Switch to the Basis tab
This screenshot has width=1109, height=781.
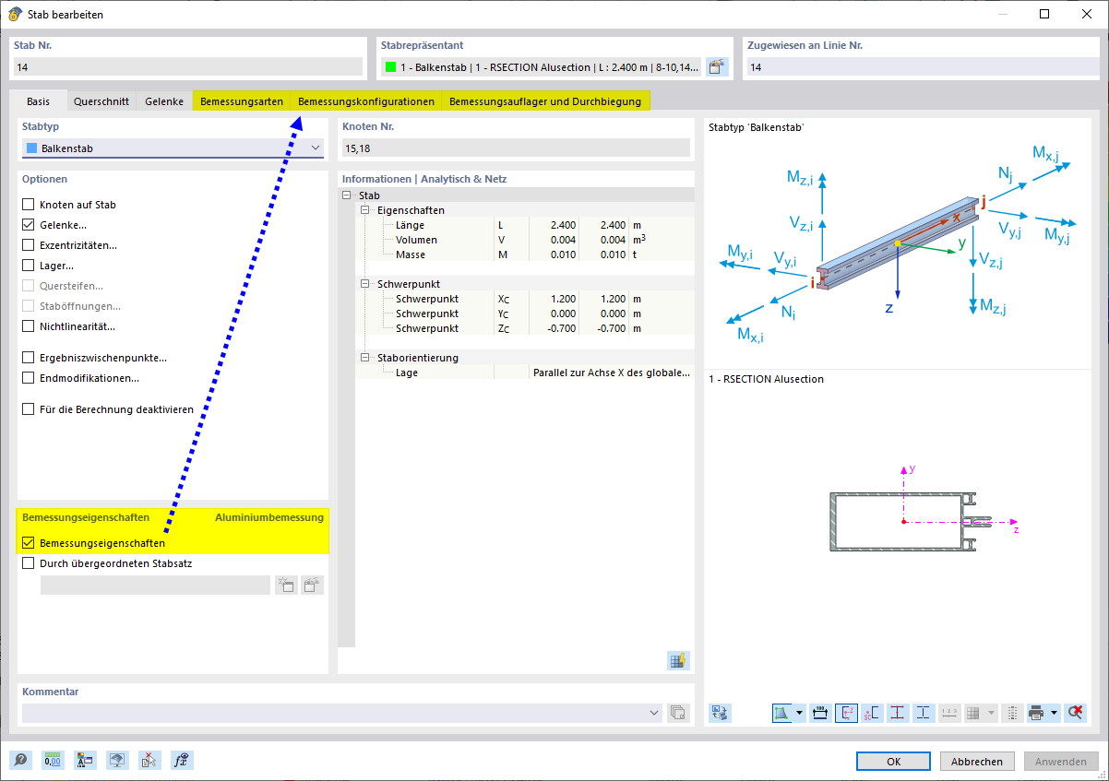pos(39,101)
